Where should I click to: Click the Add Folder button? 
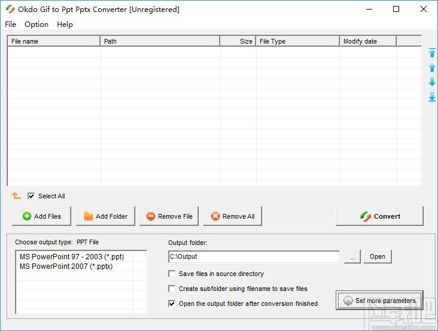coord(105,216)
